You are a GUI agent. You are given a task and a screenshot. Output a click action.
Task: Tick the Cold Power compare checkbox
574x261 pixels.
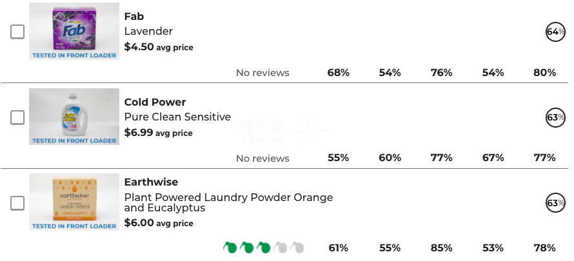point(17,117)
